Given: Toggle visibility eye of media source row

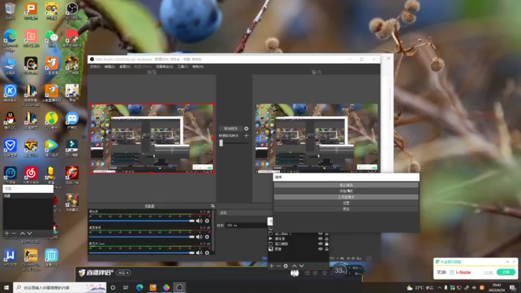Looking at the screenshot, I should coord(320,238).
